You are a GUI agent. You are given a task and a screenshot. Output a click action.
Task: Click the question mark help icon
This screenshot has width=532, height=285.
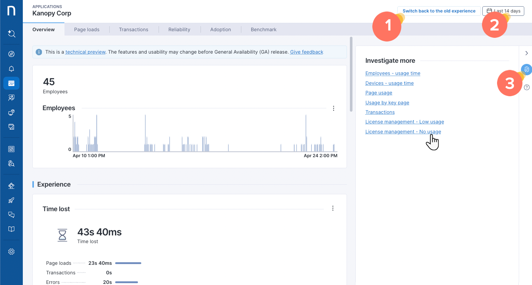click(526, 87)
